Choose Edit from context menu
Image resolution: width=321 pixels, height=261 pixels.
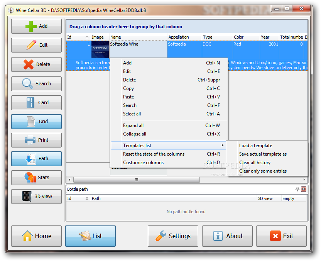(x=169, y=71)
